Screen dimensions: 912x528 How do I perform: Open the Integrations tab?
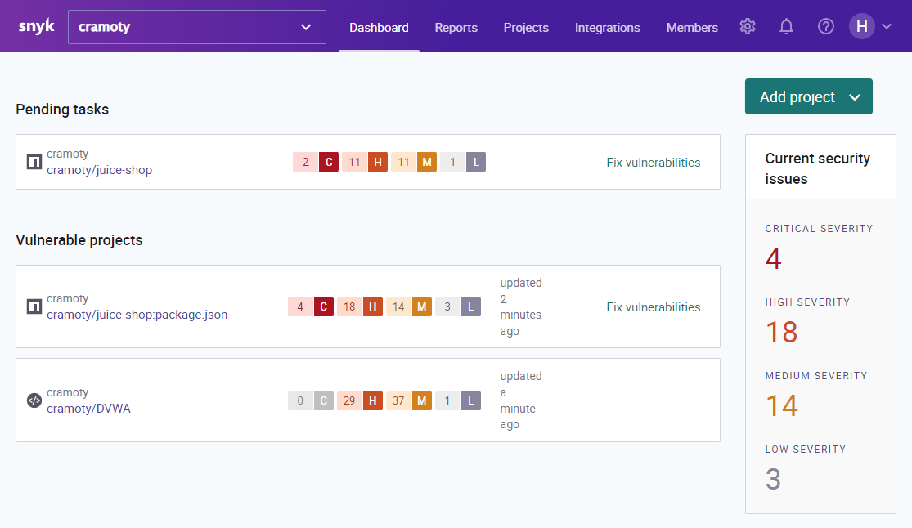[x=607, y=27]
